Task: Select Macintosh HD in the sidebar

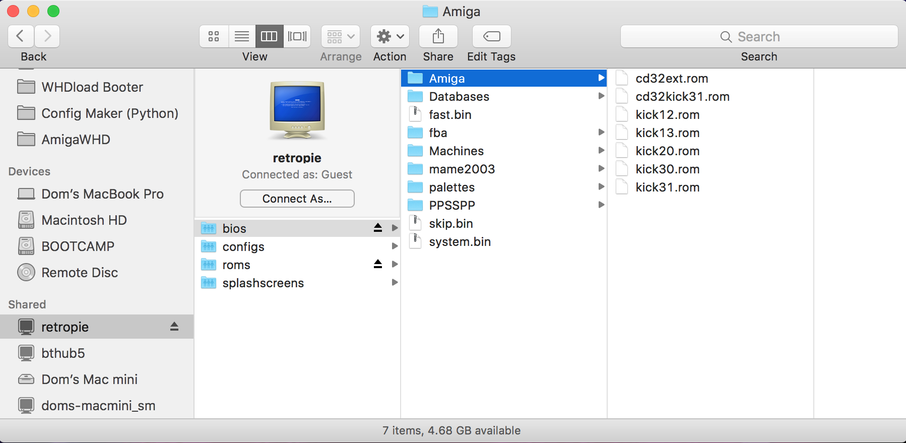Action: 97,220
